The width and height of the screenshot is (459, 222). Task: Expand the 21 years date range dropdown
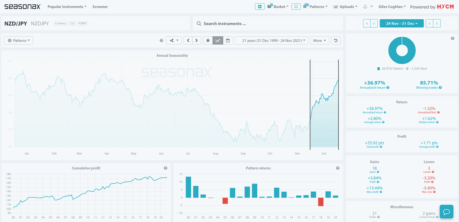point(271,41)
